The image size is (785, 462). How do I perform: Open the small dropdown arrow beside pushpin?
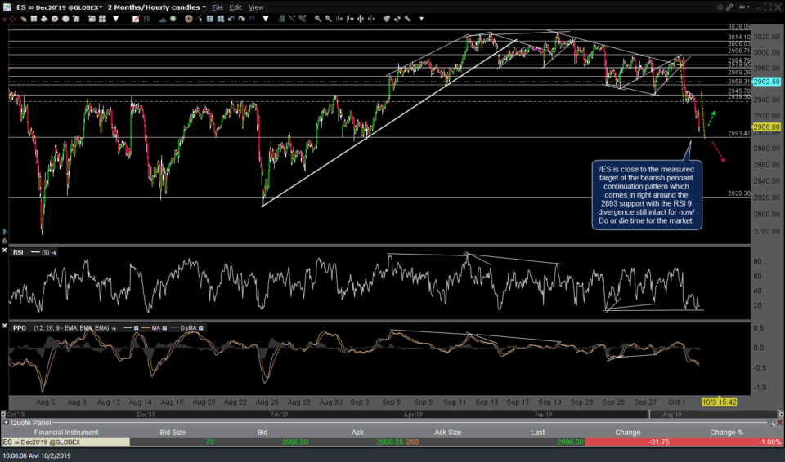(748, 7)
